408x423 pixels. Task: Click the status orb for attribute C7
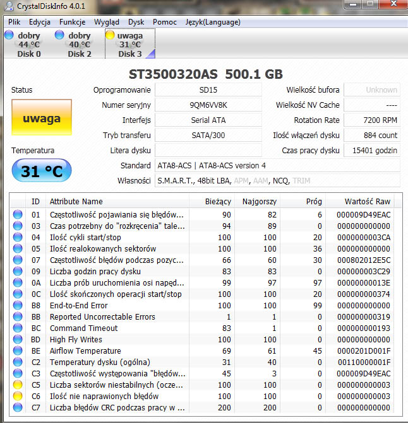pos(18,407)
